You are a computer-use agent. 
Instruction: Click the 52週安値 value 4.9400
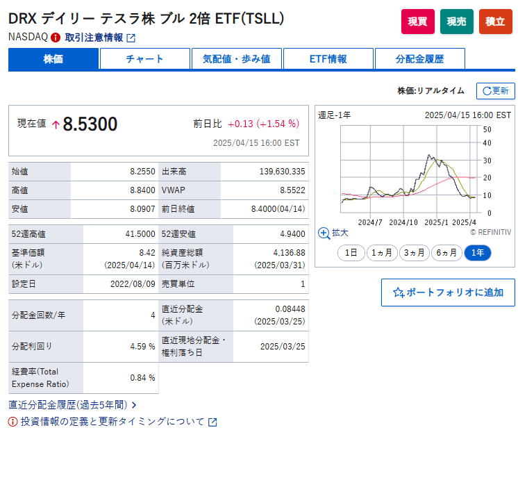pyautogui.click(x=292, y=234)
